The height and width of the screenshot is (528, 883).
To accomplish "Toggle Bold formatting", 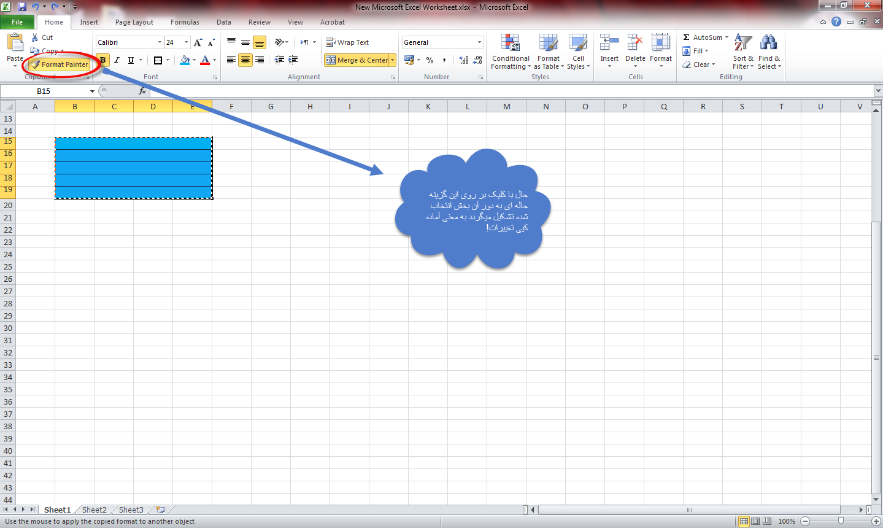I will [103, 60].
